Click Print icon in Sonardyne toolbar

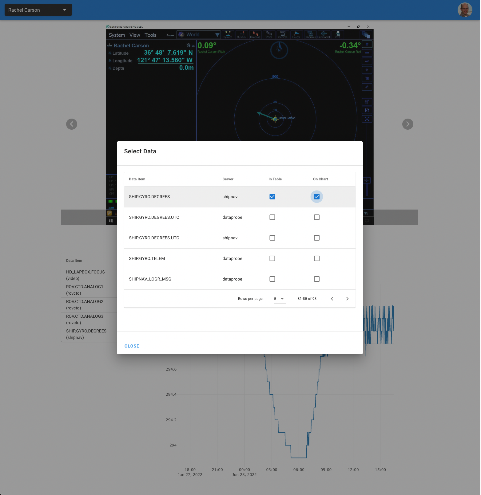pos(338,34)
